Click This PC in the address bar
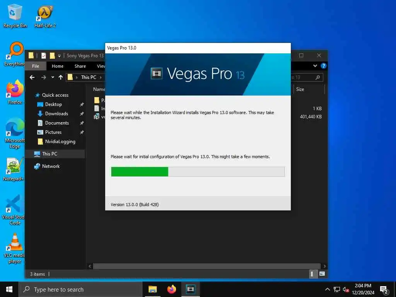The width and height of the screenshot is (396, 297). tap(89, 77)
